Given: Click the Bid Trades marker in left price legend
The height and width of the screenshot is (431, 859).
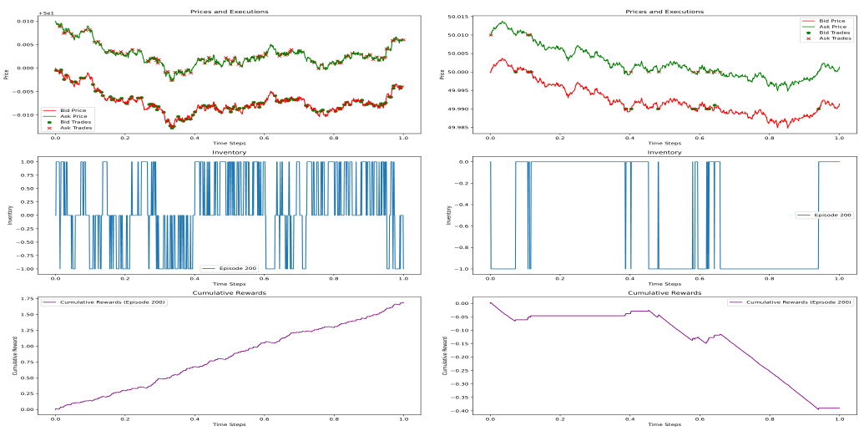Looking at the screenshot, I should [x=50, y=122].
